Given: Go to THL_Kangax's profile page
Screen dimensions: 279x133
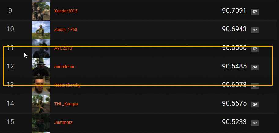Looking at the screenshot, I should click(x=66, y=104).
